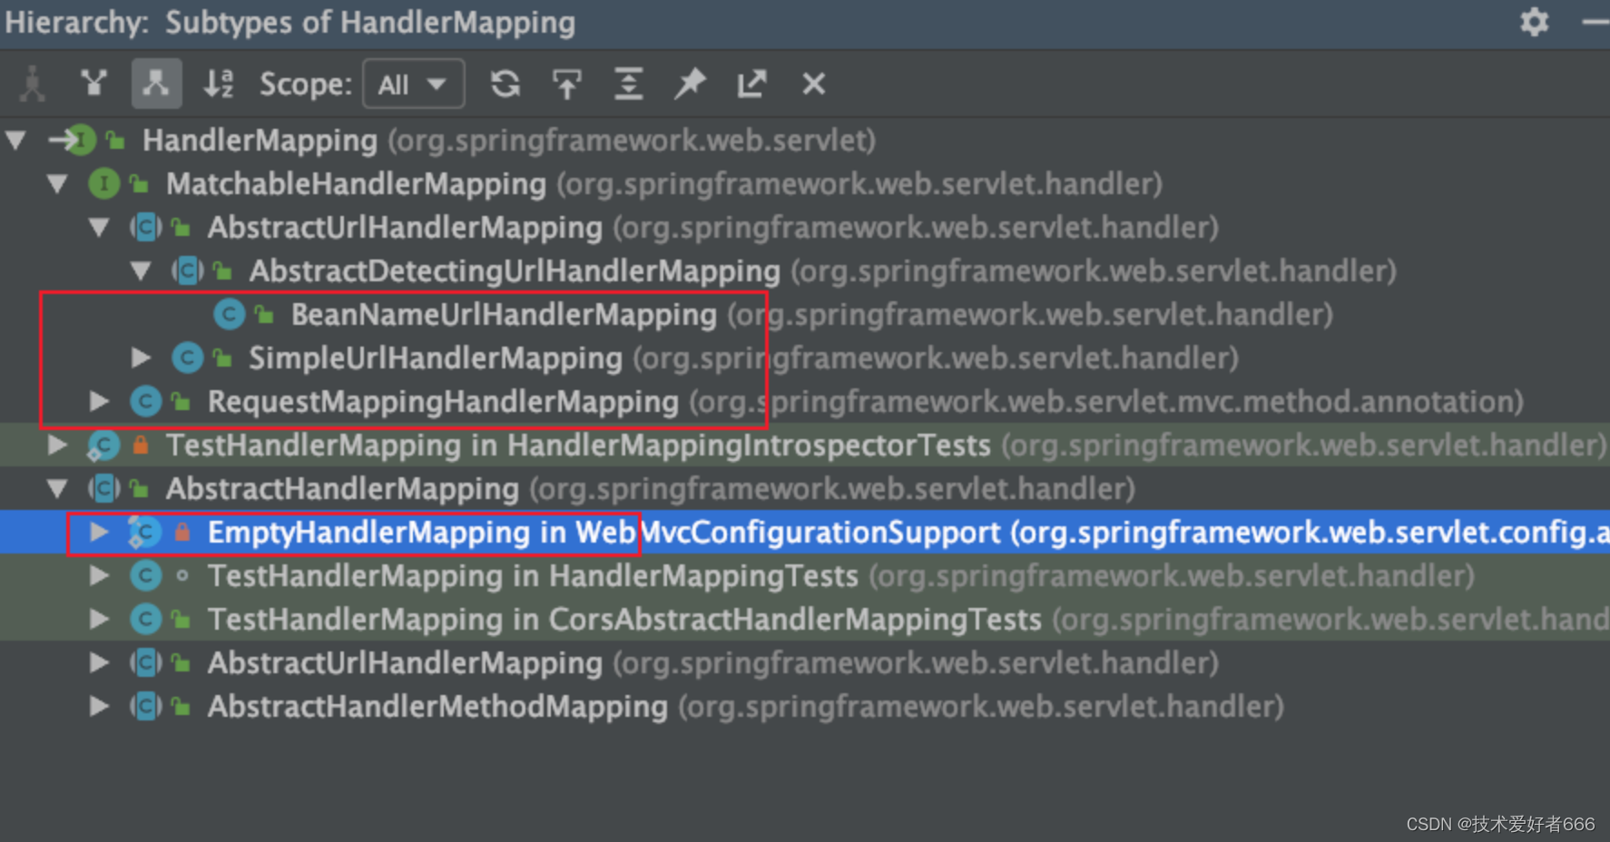Expand RequestMappingHandlerMapping node
This screenshot has width=1610, height=842.
coord(99,402)
